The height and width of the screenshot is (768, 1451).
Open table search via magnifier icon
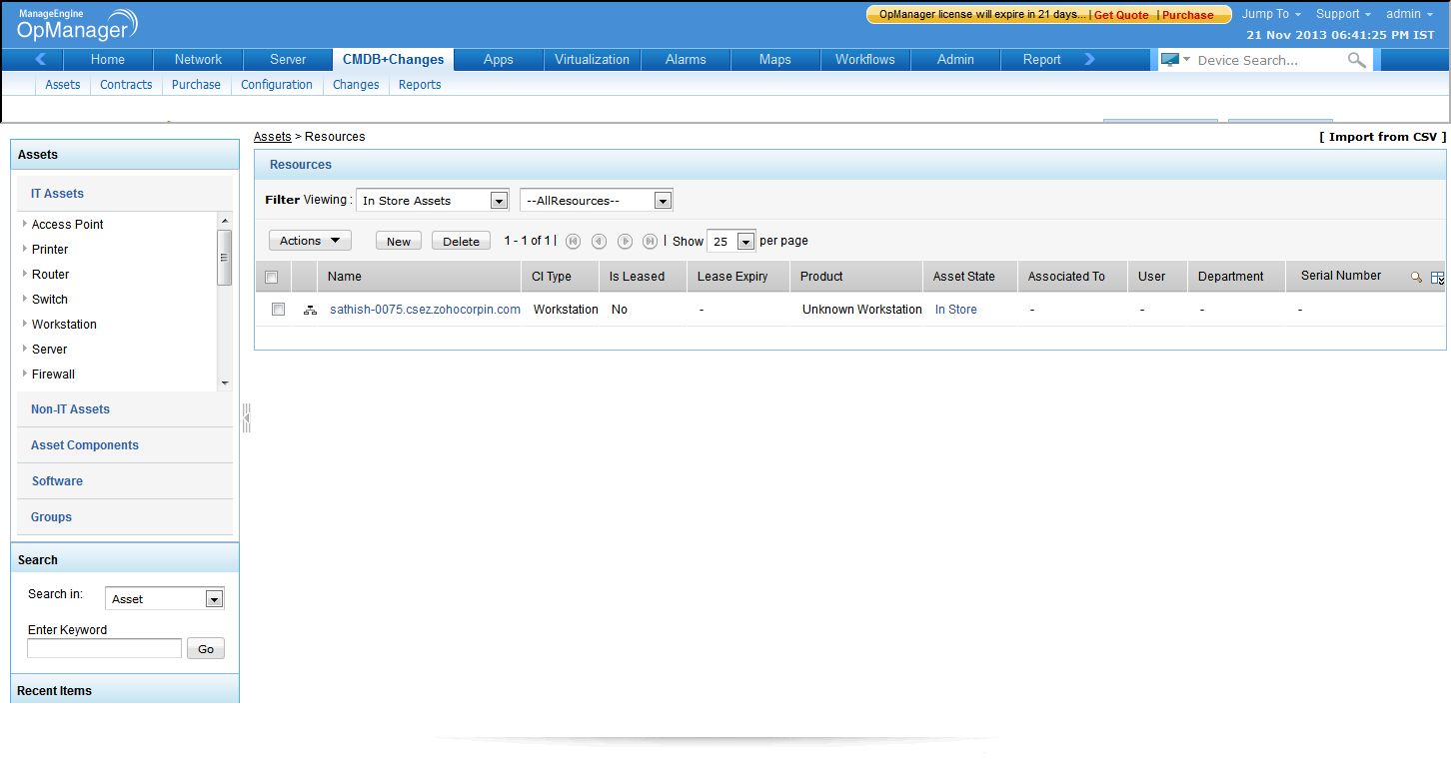pos(1416,277)
